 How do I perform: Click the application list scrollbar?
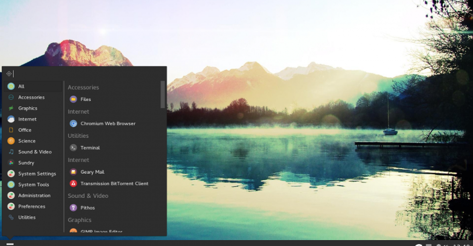[163, 94]
